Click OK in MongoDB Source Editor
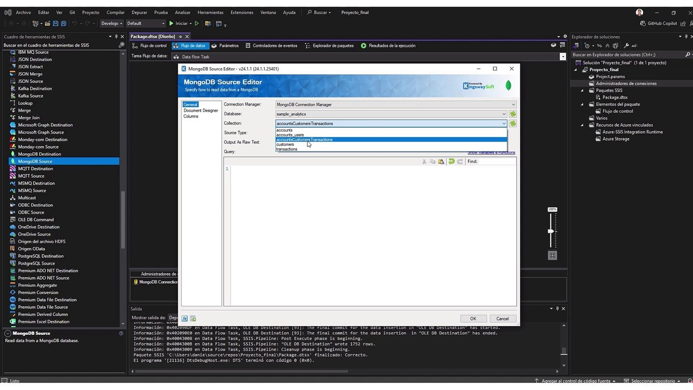Viewport: 693px width, 390px height. pyautogui.click(x=473, y=318)
